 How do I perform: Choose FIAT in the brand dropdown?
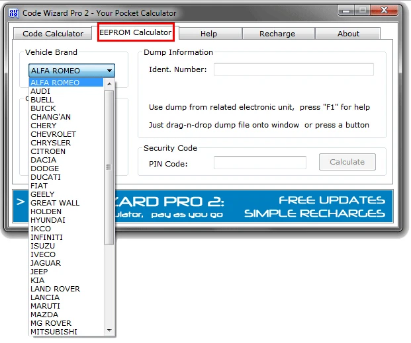pyautogui.click(x=66, y=186)
